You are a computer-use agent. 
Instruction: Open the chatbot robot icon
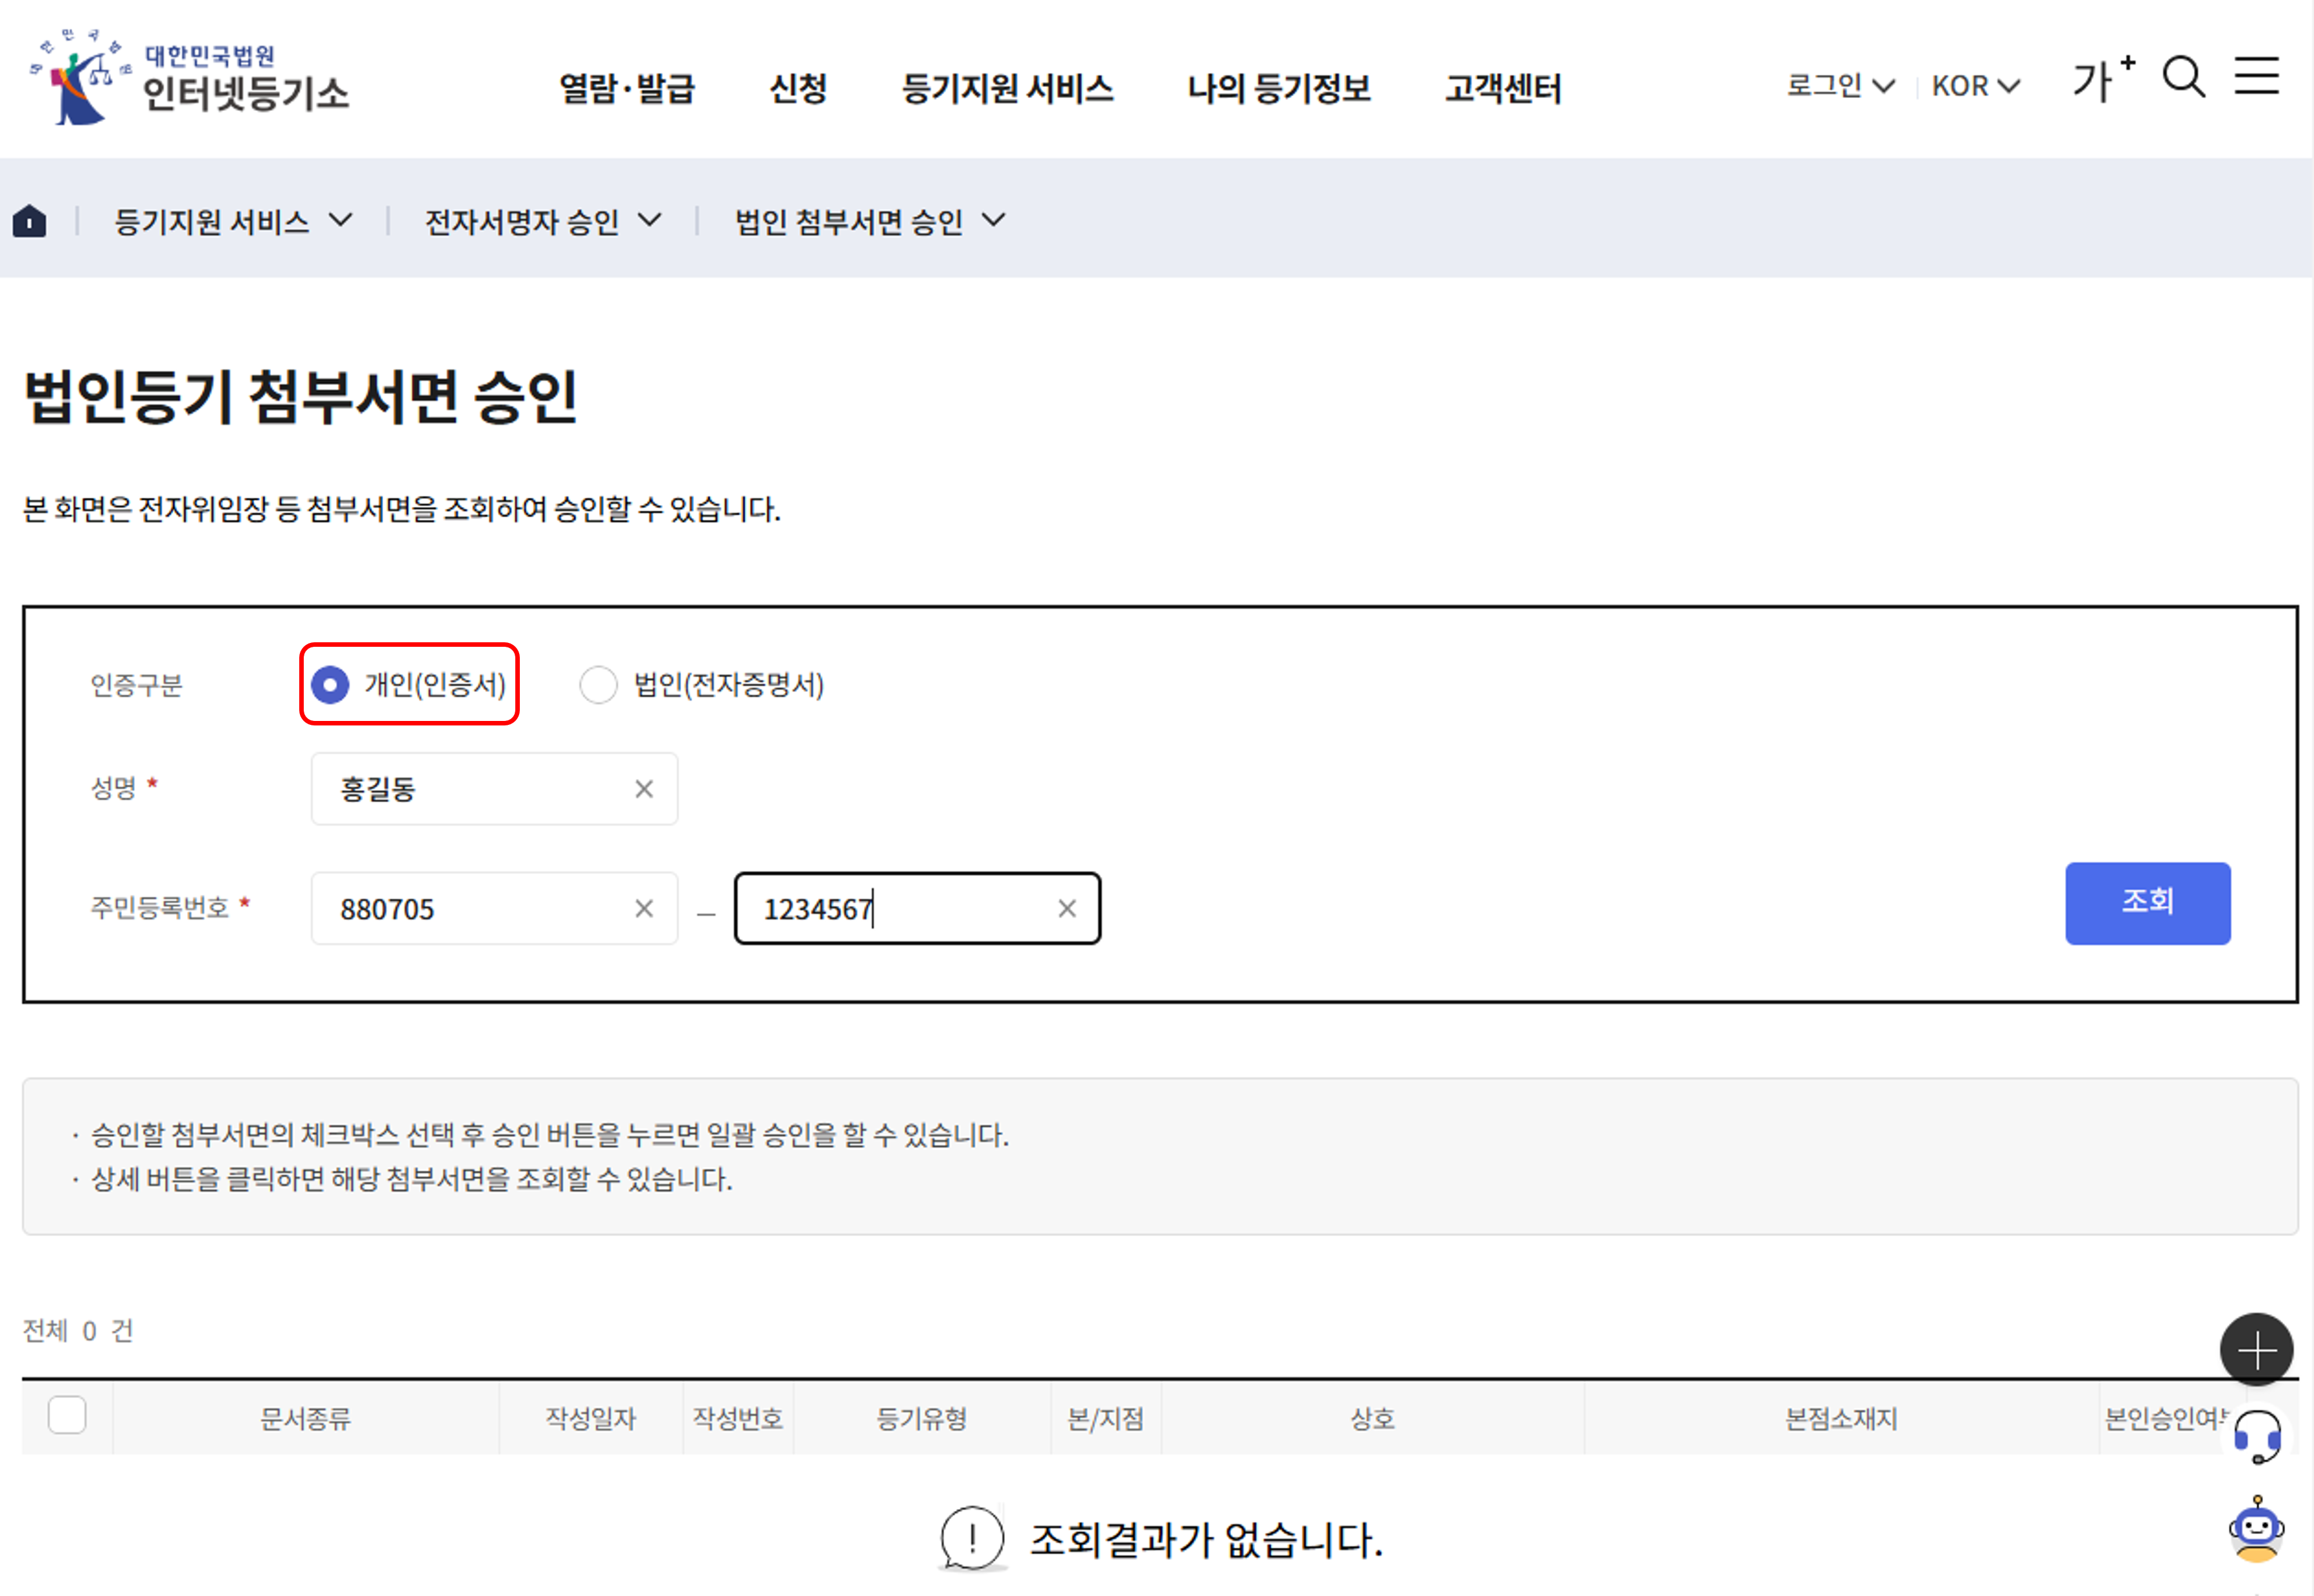click(2256, 1529)
